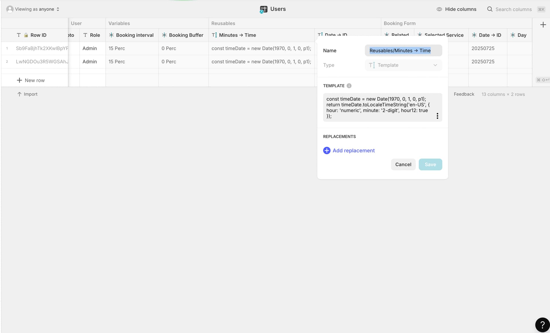Open the Viewing as anyone selector

(x=33, y=9)
